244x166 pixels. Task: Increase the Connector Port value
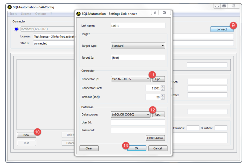coord(163,87)
